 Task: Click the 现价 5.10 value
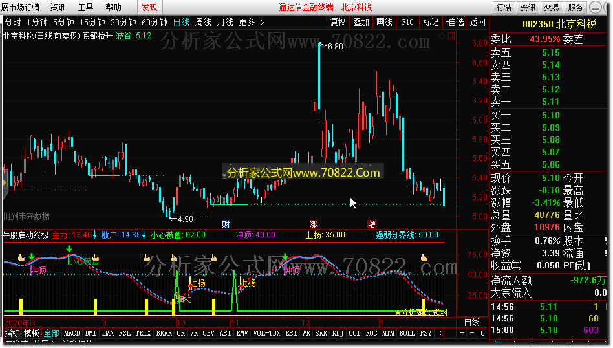point(550,178)
